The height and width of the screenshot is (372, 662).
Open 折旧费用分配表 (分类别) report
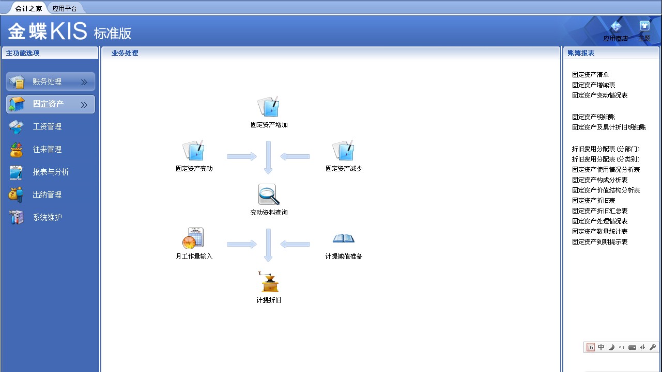[x=606, y=159]
